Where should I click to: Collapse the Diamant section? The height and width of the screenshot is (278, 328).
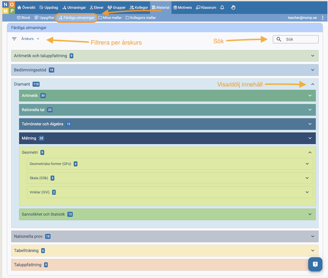tap(312, 84)
